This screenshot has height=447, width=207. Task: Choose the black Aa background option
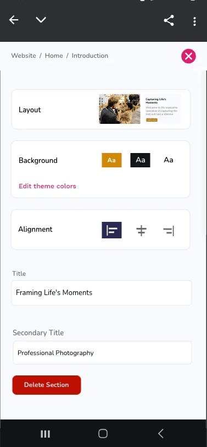[140, 160]
